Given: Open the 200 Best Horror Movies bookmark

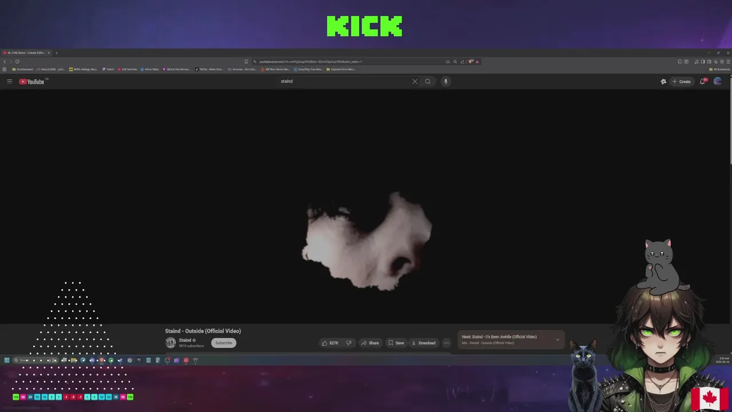Looking at the screenshot, I should click(276, 69).
